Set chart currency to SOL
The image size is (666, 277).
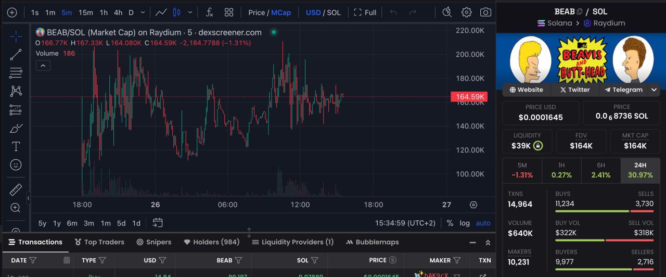[x=334, y=12]
